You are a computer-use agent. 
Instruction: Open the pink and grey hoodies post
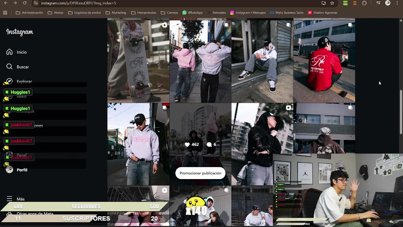200,61
